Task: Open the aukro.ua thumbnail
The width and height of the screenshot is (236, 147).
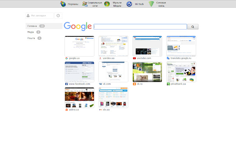Action: (x=80, y=98)
